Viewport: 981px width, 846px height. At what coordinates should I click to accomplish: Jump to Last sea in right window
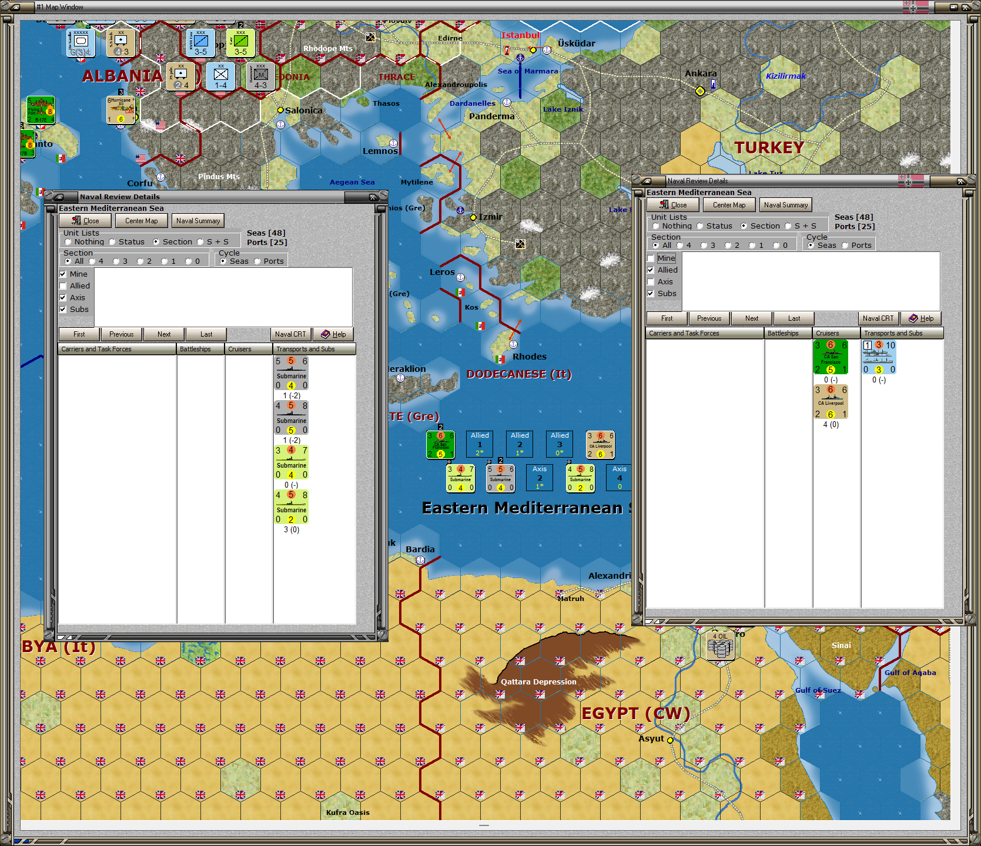coord(794,318)
